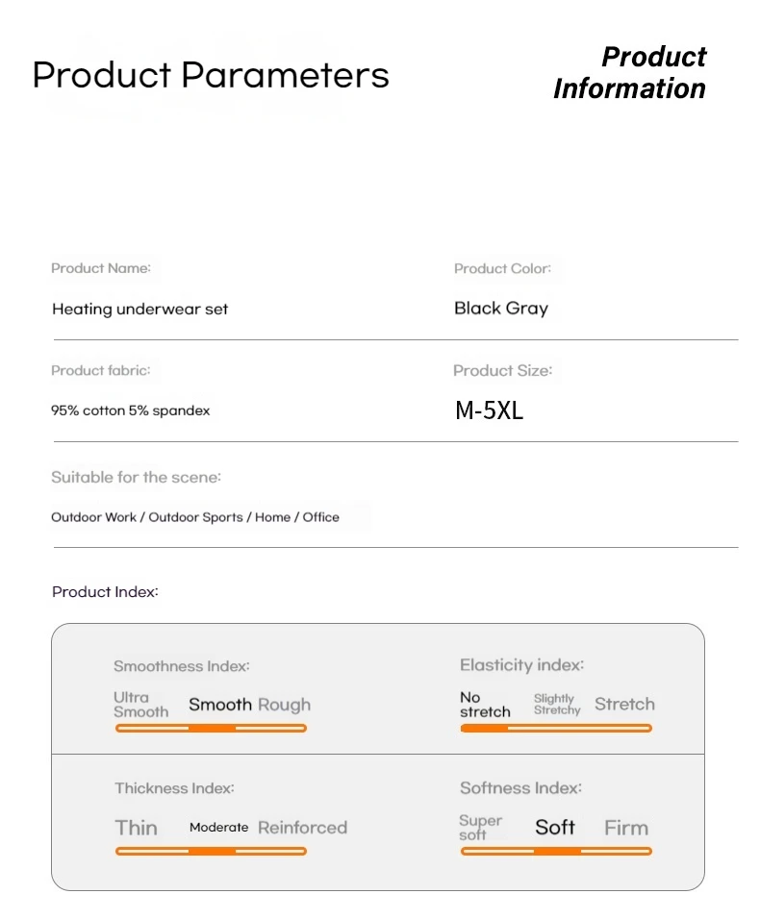This screenshot has width=760, height=919.
Task: Click the Thickness Index slider bar
Action: (x=211, y=851)
